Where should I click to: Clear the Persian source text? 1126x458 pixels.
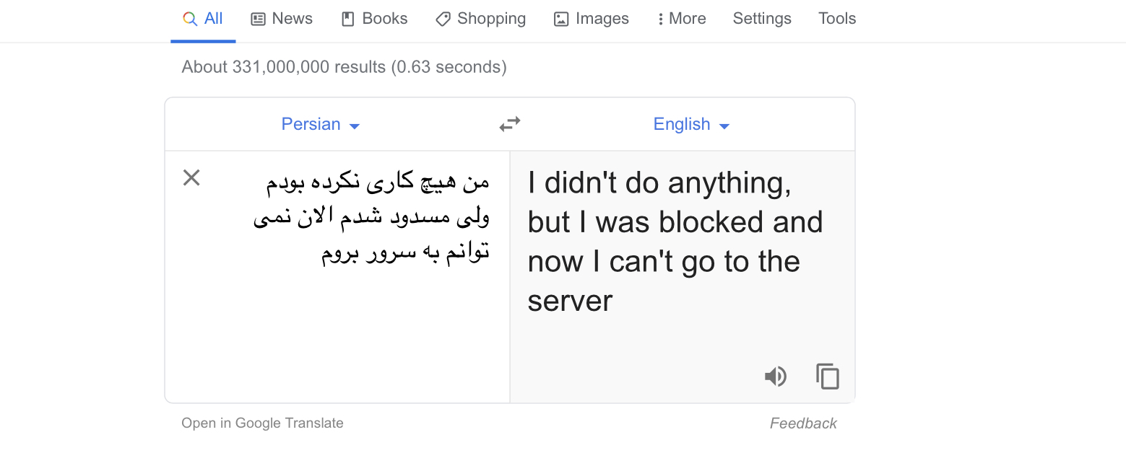(x=191, y=177)
